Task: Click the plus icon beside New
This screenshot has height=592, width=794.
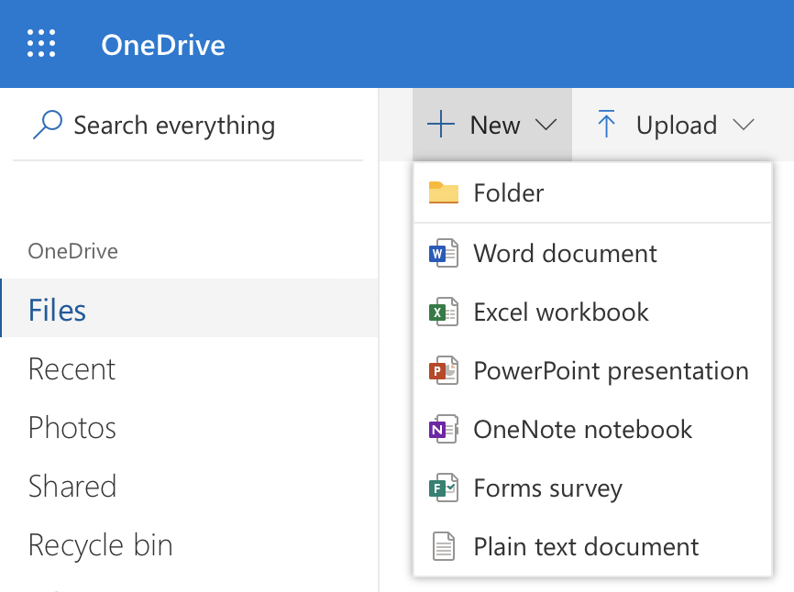Action: 441,124
